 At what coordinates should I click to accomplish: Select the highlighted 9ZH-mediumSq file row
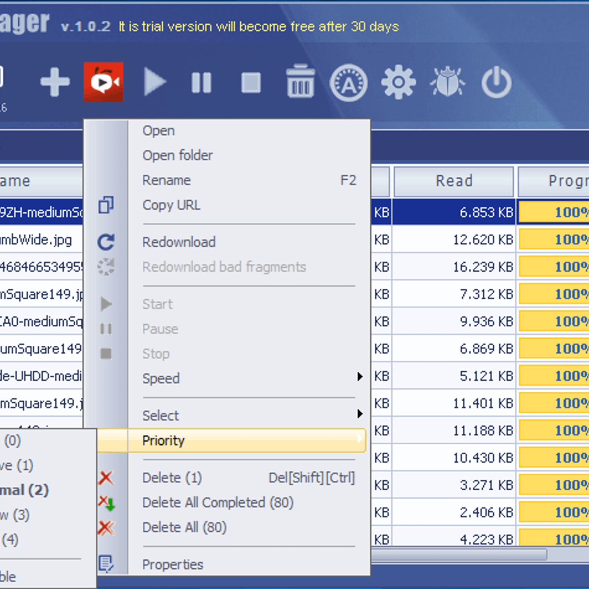41,212
